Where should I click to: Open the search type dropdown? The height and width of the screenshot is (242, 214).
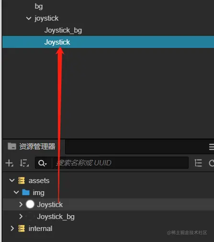point(43,163)
